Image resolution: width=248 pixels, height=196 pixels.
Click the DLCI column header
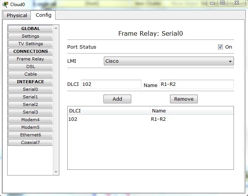[109, 111]
